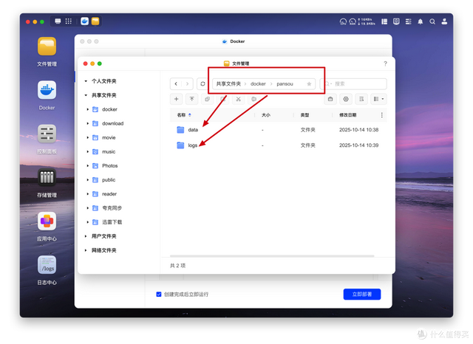Expand the 用户文件夹 tree section
This screenshot has height=344, width=473.
pyautogui.click(x=86, y=236)
